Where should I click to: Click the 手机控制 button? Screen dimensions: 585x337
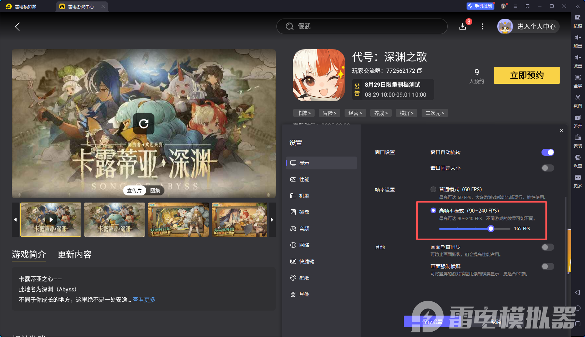coord(480,6)
